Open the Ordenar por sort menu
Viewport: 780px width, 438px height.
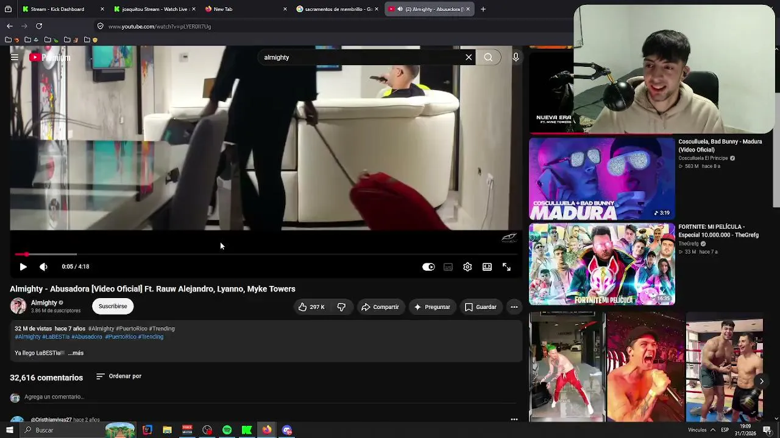click(x=119, y=376)
